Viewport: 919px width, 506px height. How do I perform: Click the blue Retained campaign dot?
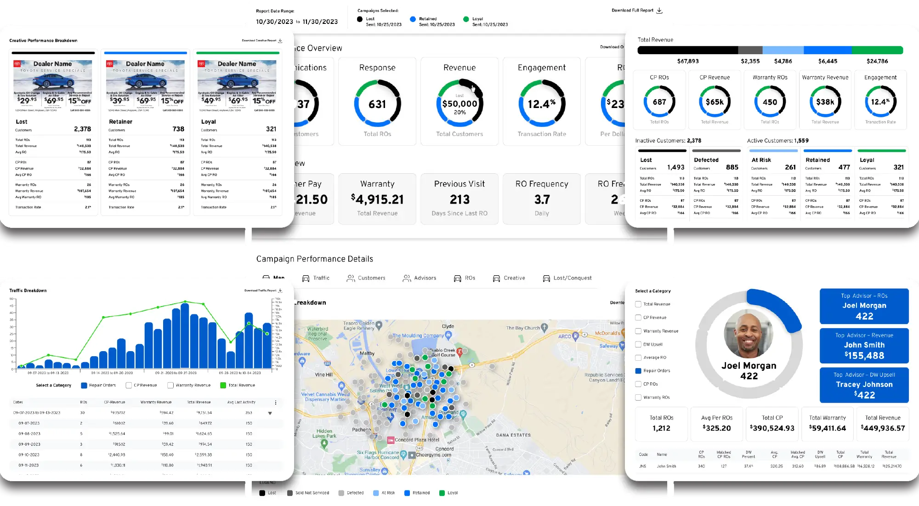point(413,19)
